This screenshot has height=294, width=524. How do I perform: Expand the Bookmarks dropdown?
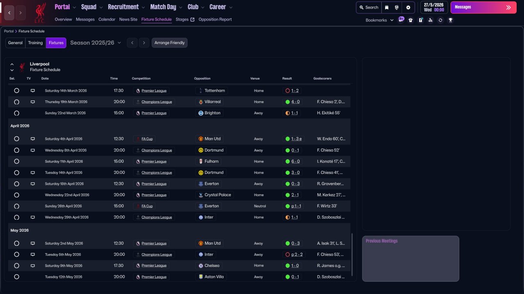pos(379,20)
